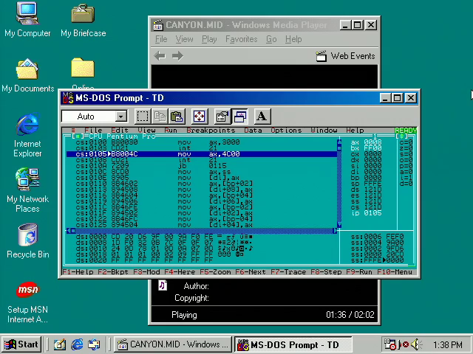
Task: Click the MS-DOS Prompt title bar icon
Action: [67, 98]
